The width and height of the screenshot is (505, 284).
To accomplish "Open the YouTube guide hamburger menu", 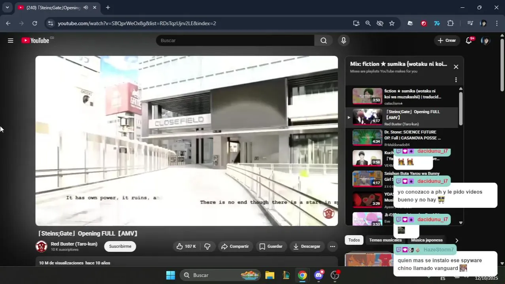I will (11, 40).
